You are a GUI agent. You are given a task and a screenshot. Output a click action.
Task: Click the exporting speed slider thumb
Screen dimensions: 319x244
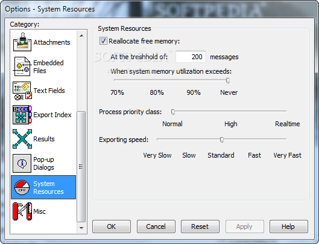tap(222, 140)
